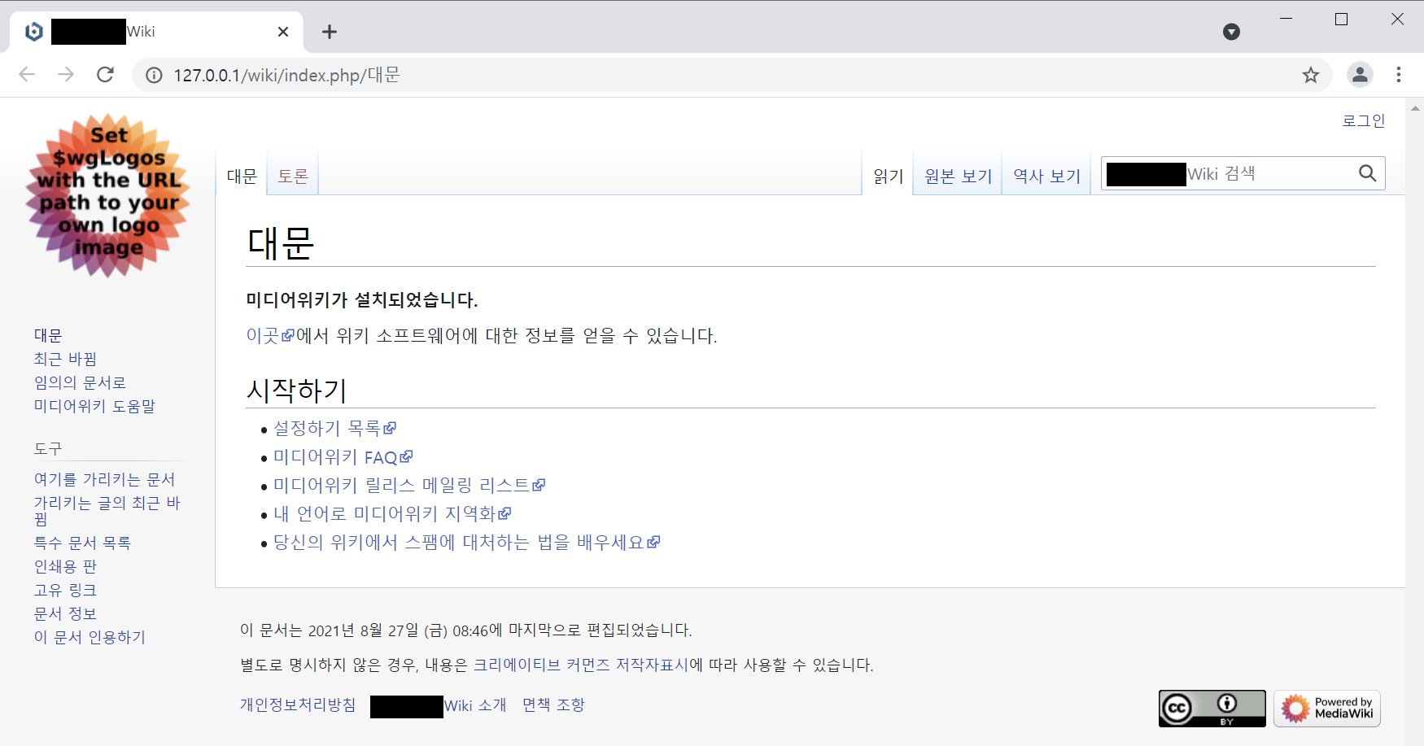Screen dimensions: 1424x746
Task: Click the 고유 링크 sidebar link
Action: [65, 590]
